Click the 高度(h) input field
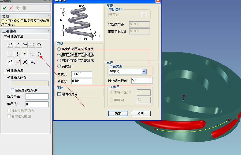 [x=81, y=74]
